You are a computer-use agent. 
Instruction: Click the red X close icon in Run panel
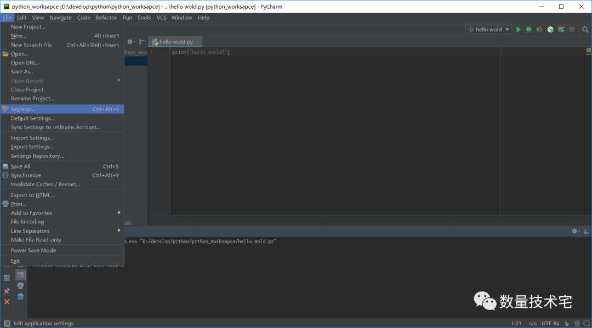[7, 302]
